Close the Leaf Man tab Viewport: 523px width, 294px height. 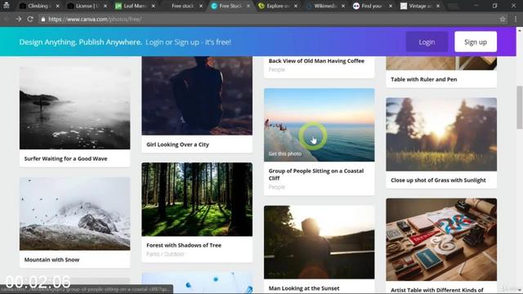153,6
